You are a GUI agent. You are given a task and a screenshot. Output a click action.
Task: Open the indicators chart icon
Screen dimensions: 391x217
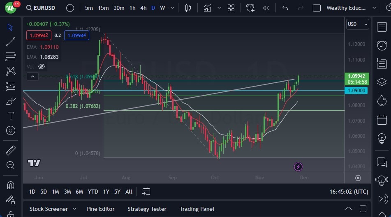207,8
